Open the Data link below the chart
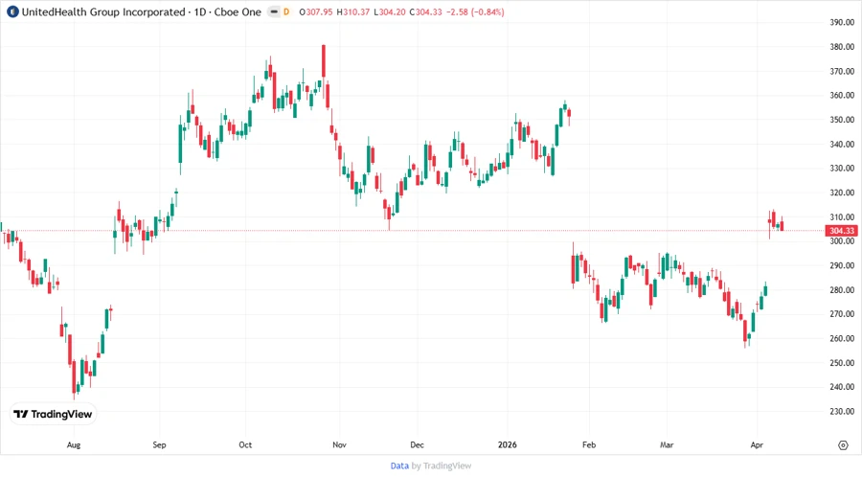862x477 pixels. pos(399,466)
